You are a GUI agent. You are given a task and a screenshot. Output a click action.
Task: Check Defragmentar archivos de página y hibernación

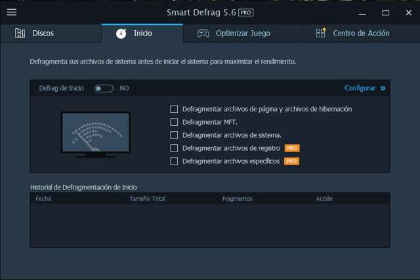174,109
